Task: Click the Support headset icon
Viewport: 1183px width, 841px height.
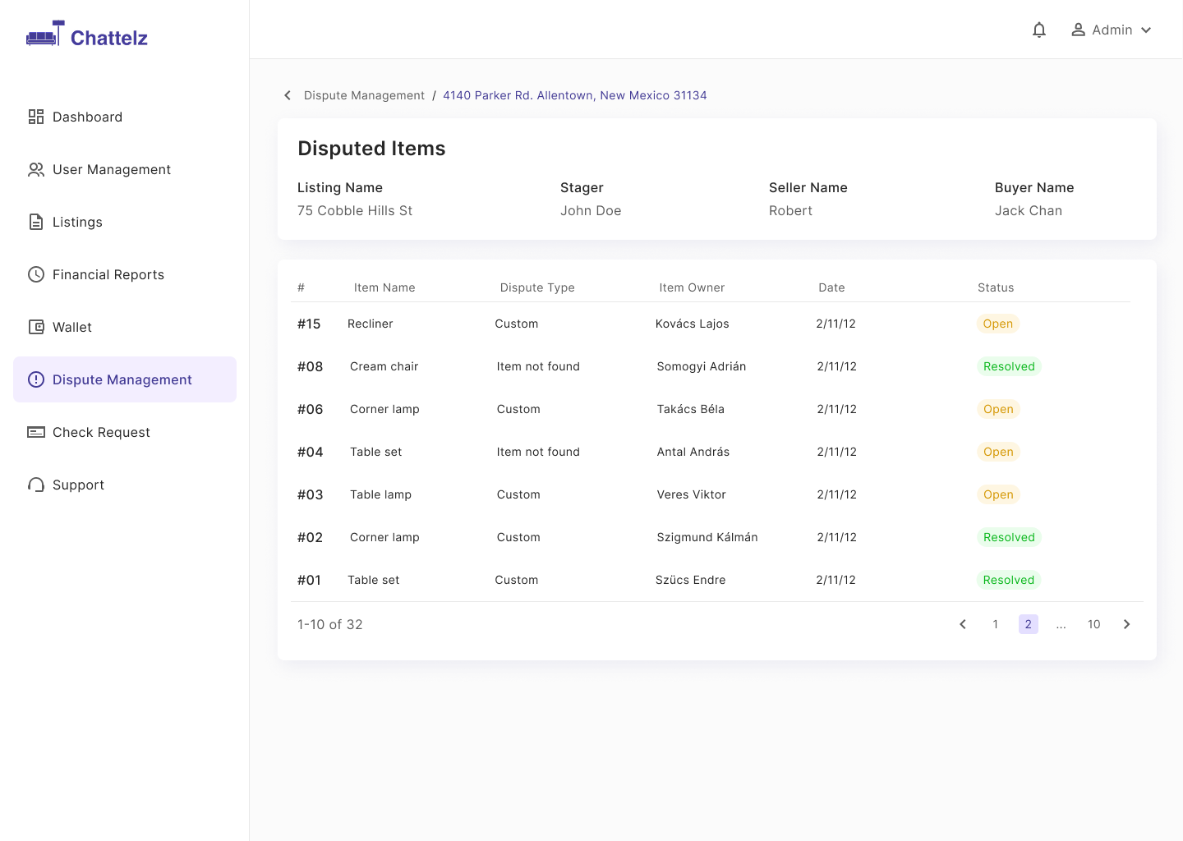Action: (x=36, y=485)
